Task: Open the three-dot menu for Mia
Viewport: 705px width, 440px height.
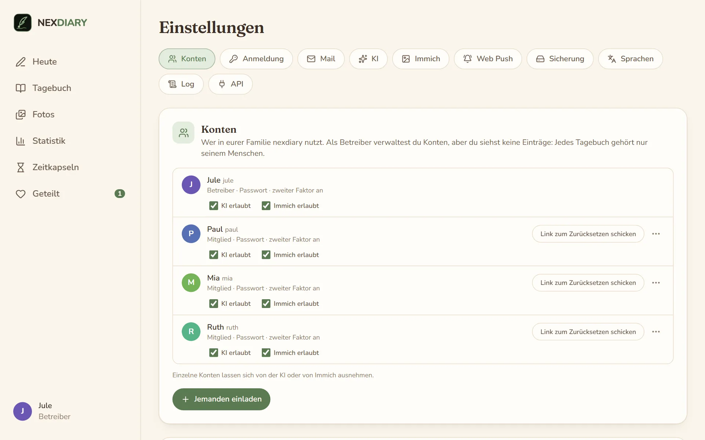Action: coord(656,283)
